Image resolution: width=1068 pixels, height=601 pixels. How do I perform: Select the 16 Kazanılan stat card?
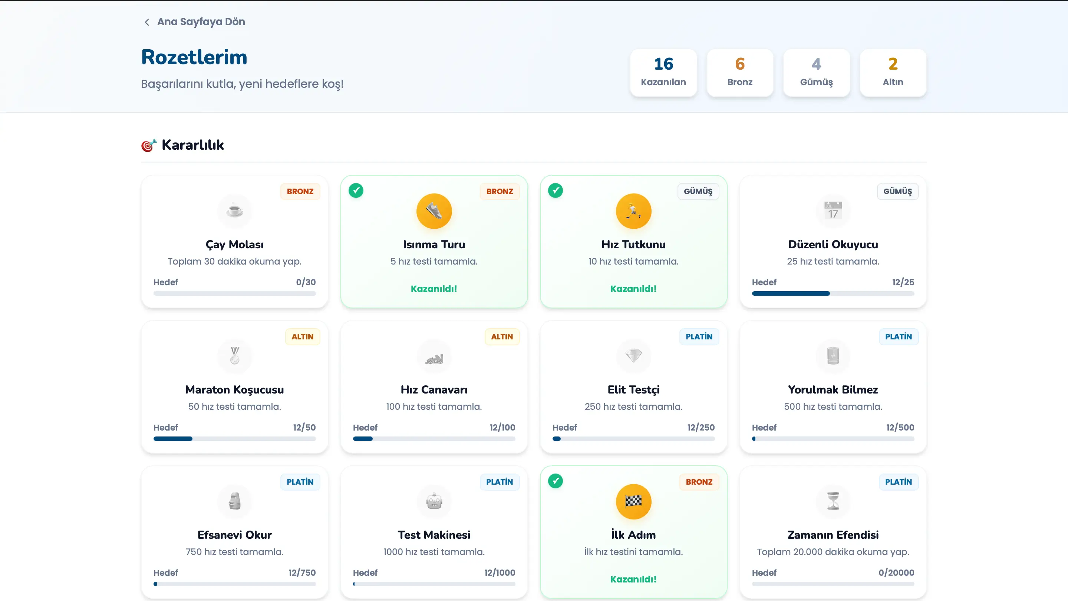click(663, 73)
